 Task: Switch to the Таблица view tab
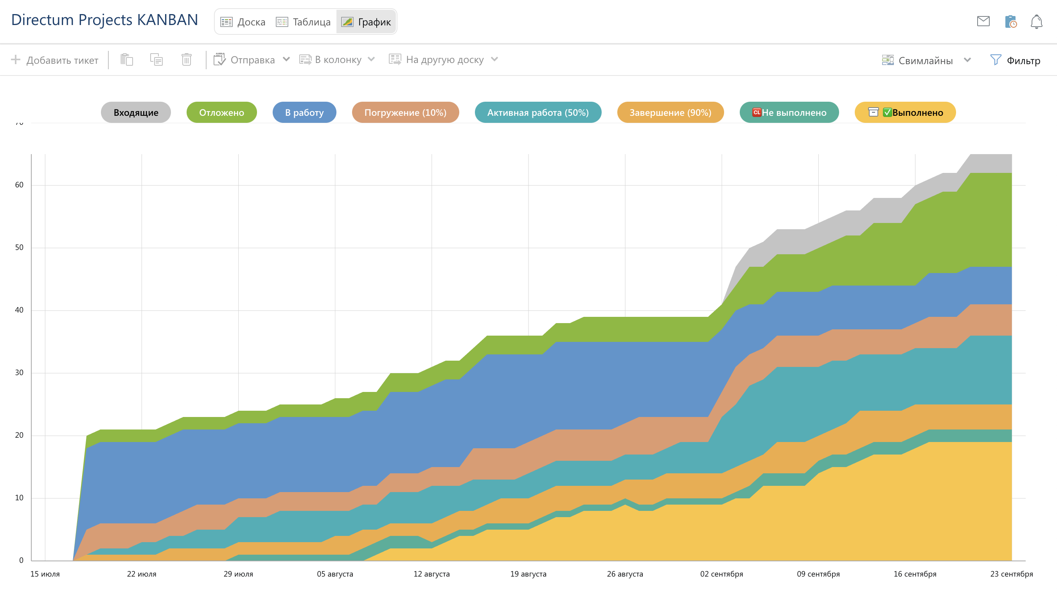pyautogui.click(x=303, y=22)
